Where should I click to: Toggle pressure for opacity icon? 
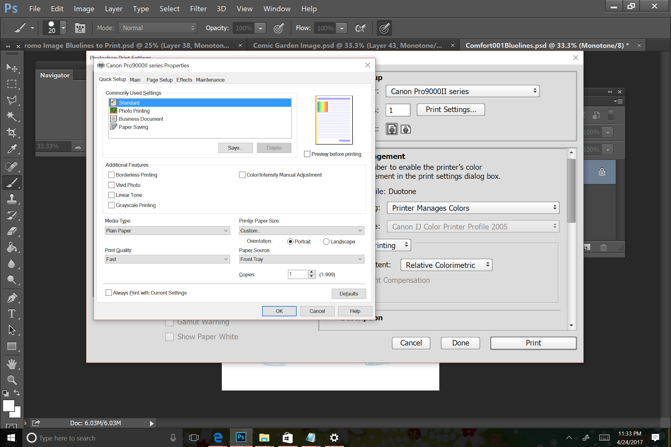(279, 28)
